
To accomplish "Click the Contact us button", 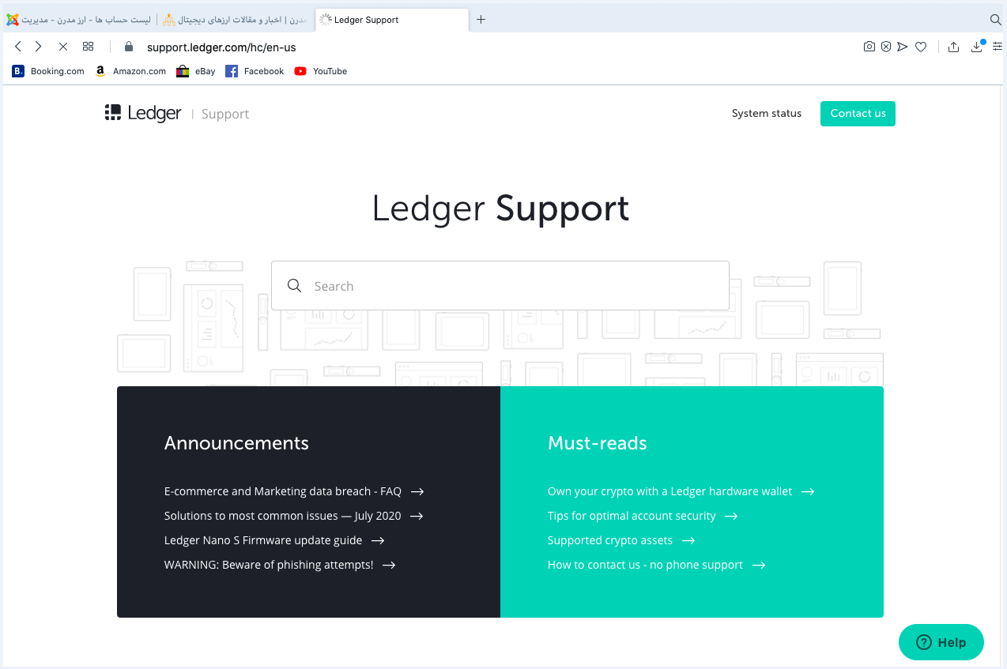I will pyautogui.click(x=858, y=114).
